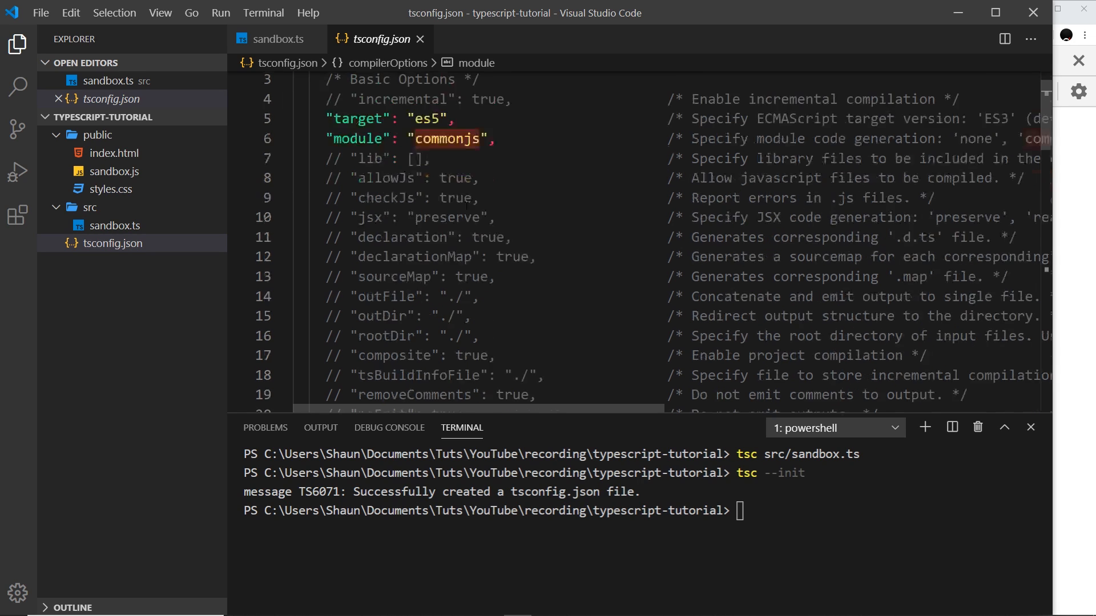The height and width of the screenshot is (616, 1096).
Task: Switch to sandbox.ts editor tab
Action: click(x=277, y=39)
